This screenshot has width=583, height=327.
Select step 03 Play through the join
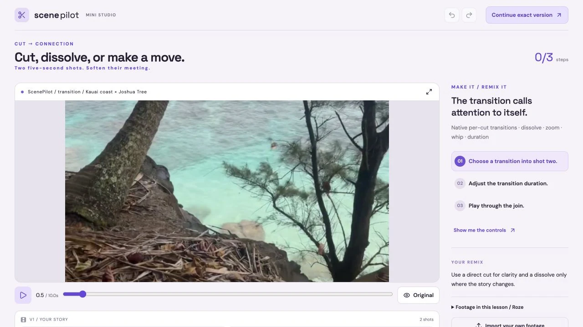pos(510,206)
